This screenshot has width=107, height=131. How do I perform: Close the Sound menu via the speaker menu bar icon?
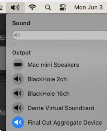(15, 8)
